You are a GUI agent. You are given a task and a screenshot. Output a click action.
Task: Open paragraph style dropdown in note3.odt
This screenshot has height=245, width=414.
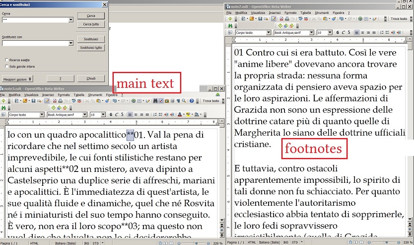[42, 114]
